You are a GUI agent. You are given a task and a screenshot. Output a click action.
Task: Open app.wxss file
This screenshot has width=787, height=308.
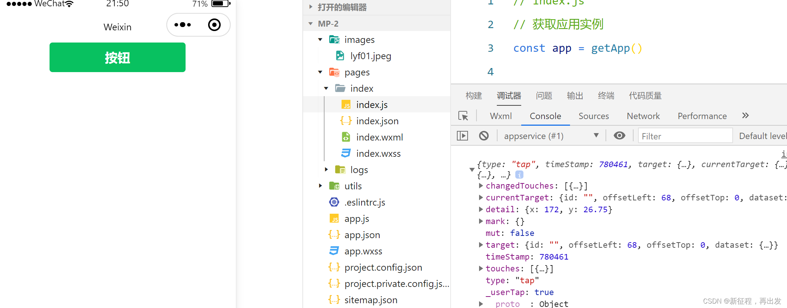(x=363, y=251)
